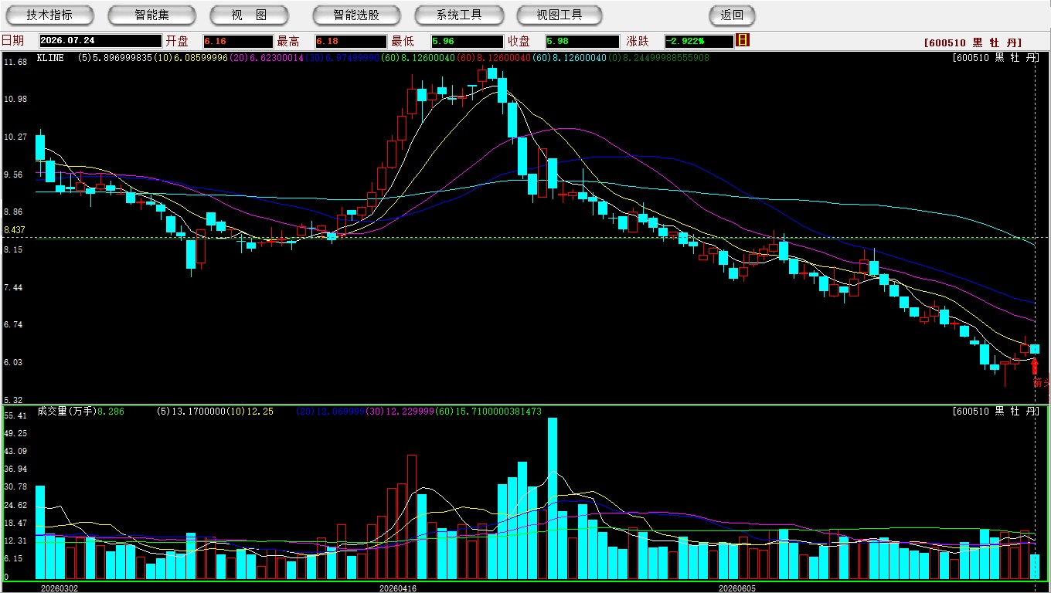Click the 11.68 price axis label
The height and width of the screenshot is (593, 1051).
point(15,62)
